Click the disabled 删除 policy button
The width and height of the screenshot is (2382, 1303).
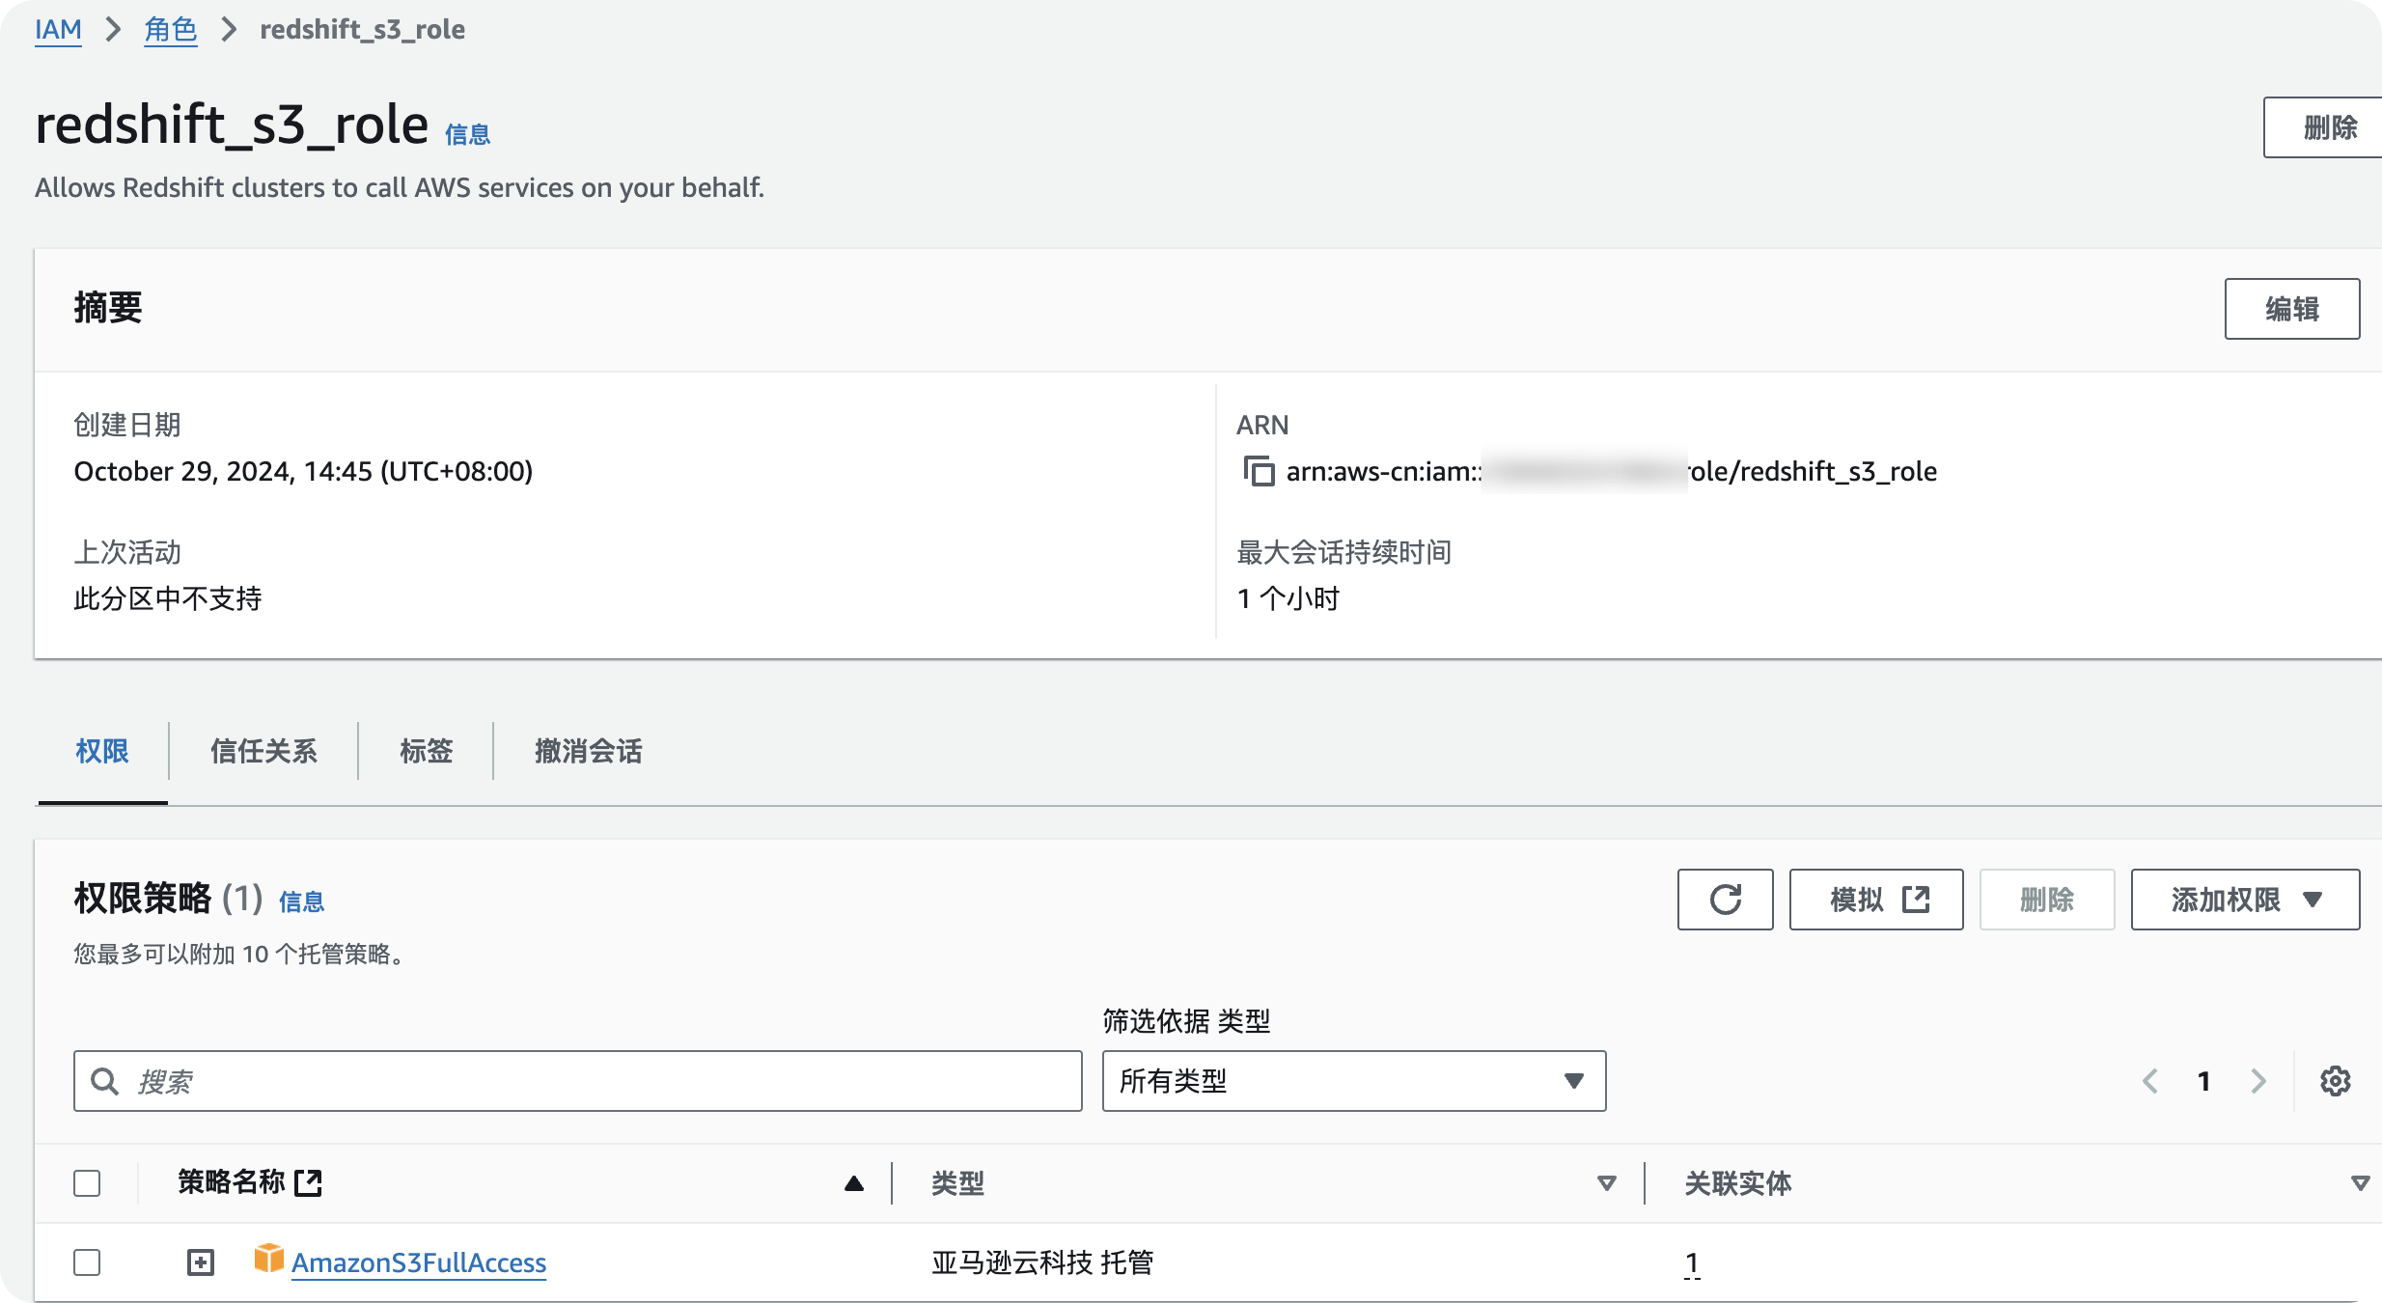[x=2047, y=900]
